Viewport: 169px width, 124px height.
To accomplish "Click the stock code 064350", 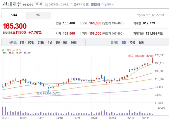I will 28,5.
